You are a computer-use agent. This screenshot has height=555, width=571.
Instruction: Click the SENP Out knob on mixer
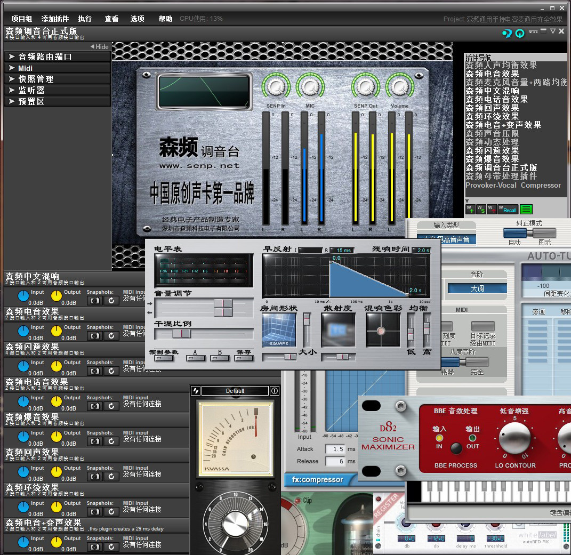[365, 87]
